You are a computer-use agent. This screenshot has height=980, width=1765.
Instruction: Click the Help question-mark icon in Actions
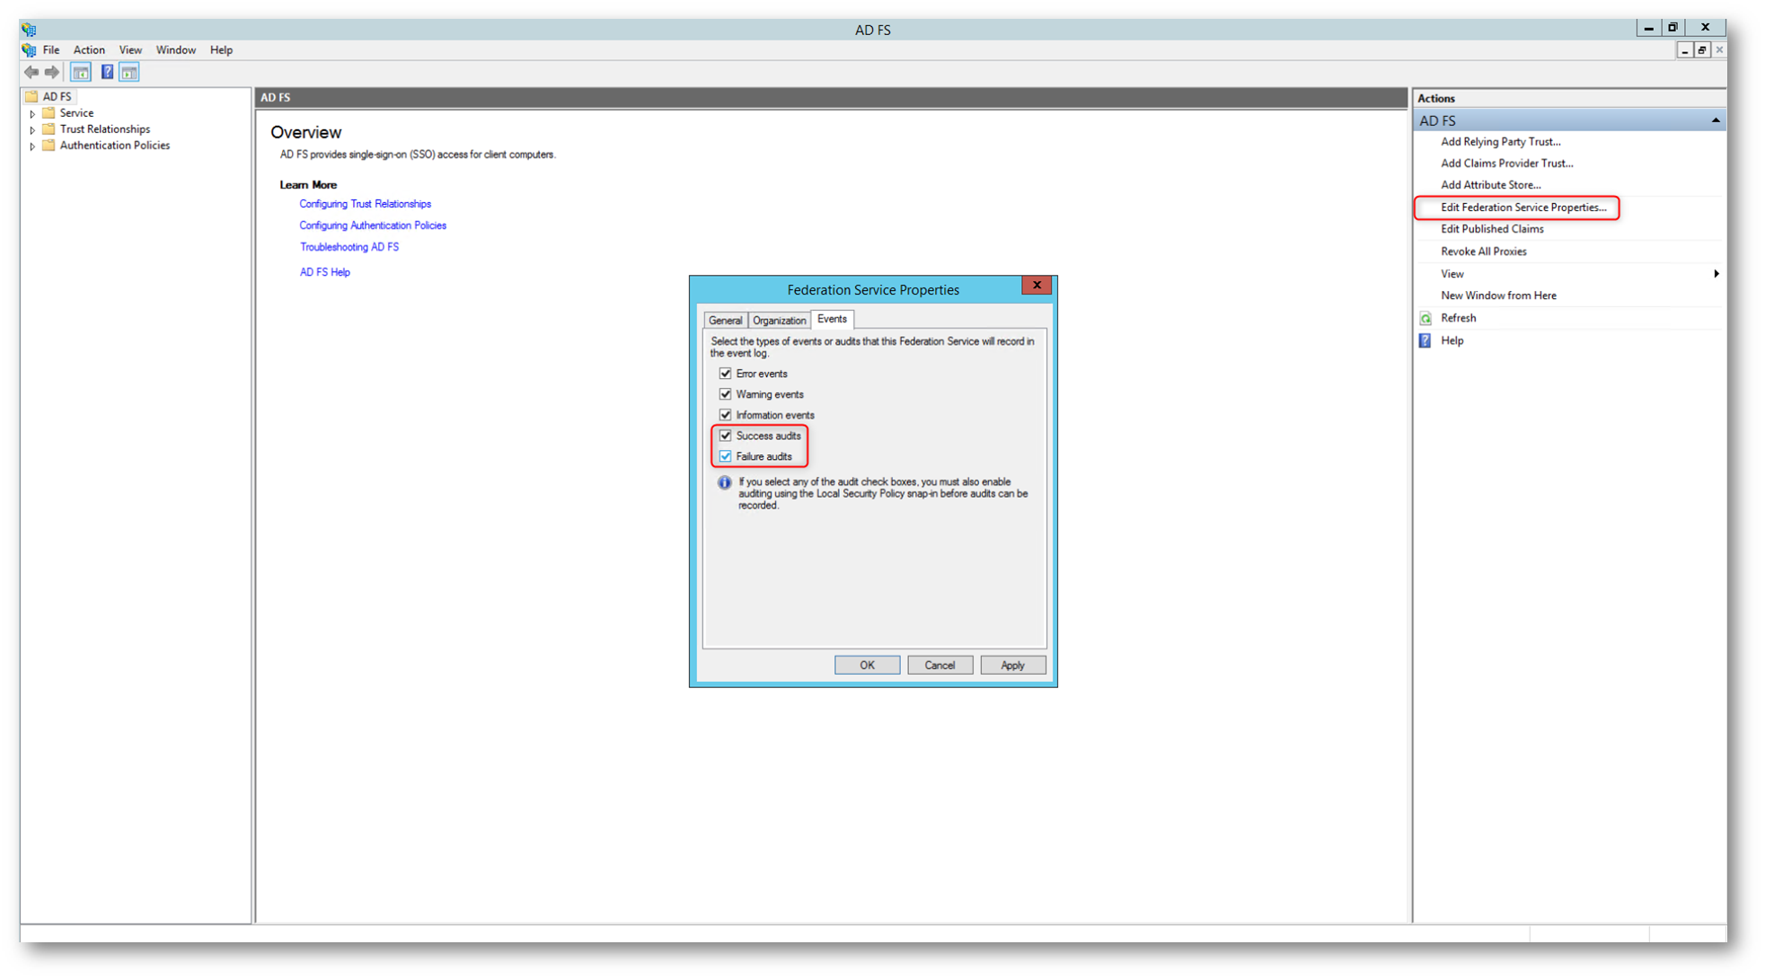click(1425, 340)
